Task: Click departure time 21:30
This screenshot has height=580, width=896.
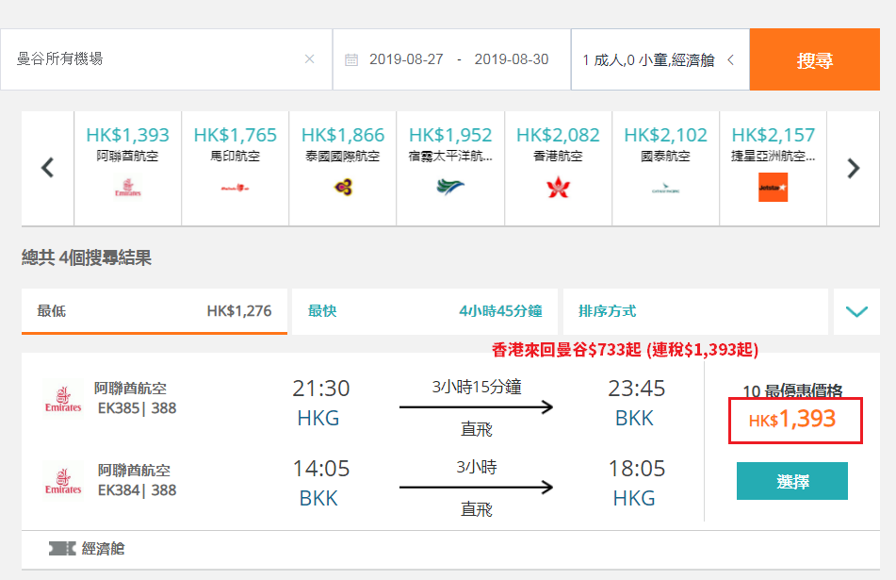Action: (x=320, y=389)
